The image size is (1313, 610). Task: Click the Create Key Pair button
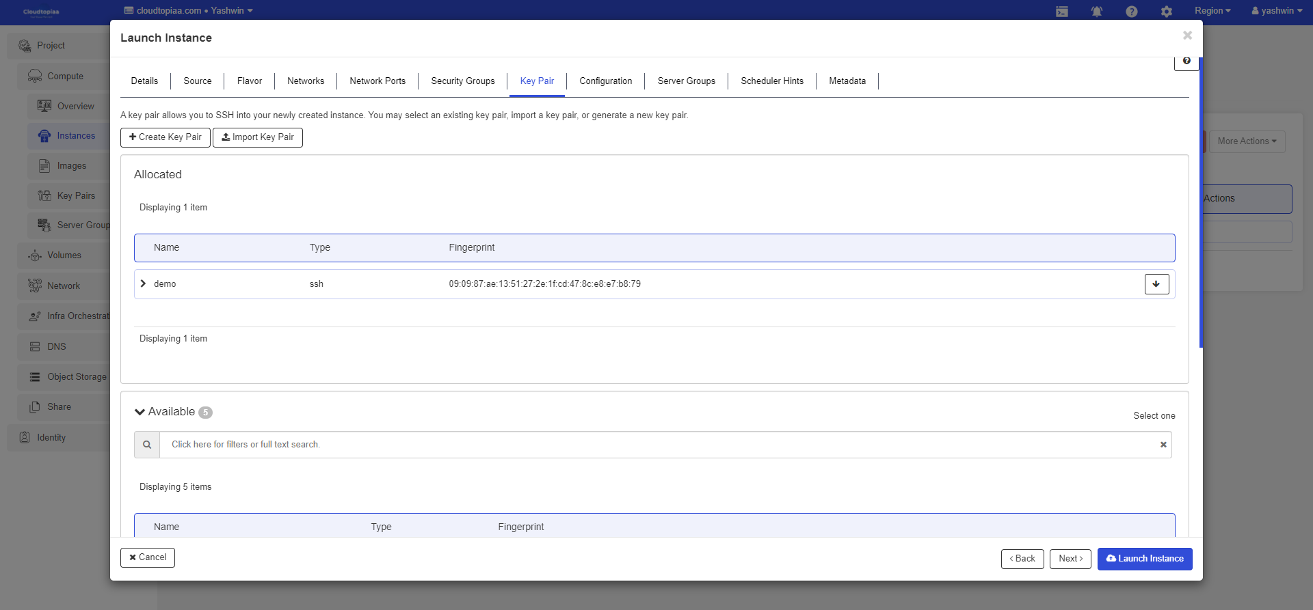[165, 137]
